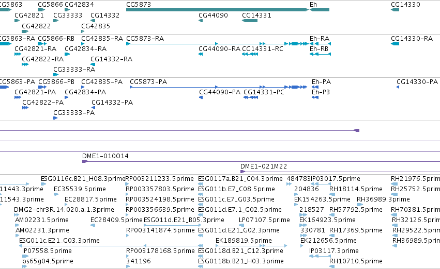The height and width of the screenshot is (269, 440).
Task: Open EST ESG011c.E21_G03.3prime label
Action: (59, 241)
